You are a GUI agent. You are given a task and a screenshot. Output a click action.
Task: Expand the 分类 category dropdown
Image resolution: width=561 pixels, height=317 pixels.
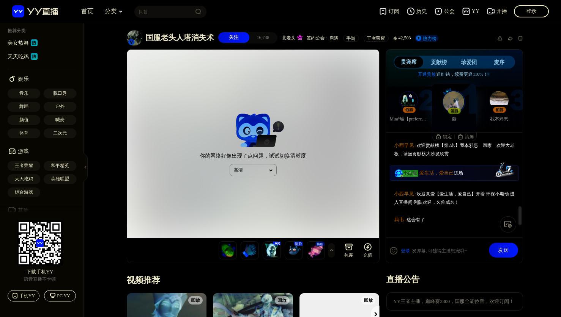(x=113, y=11)
